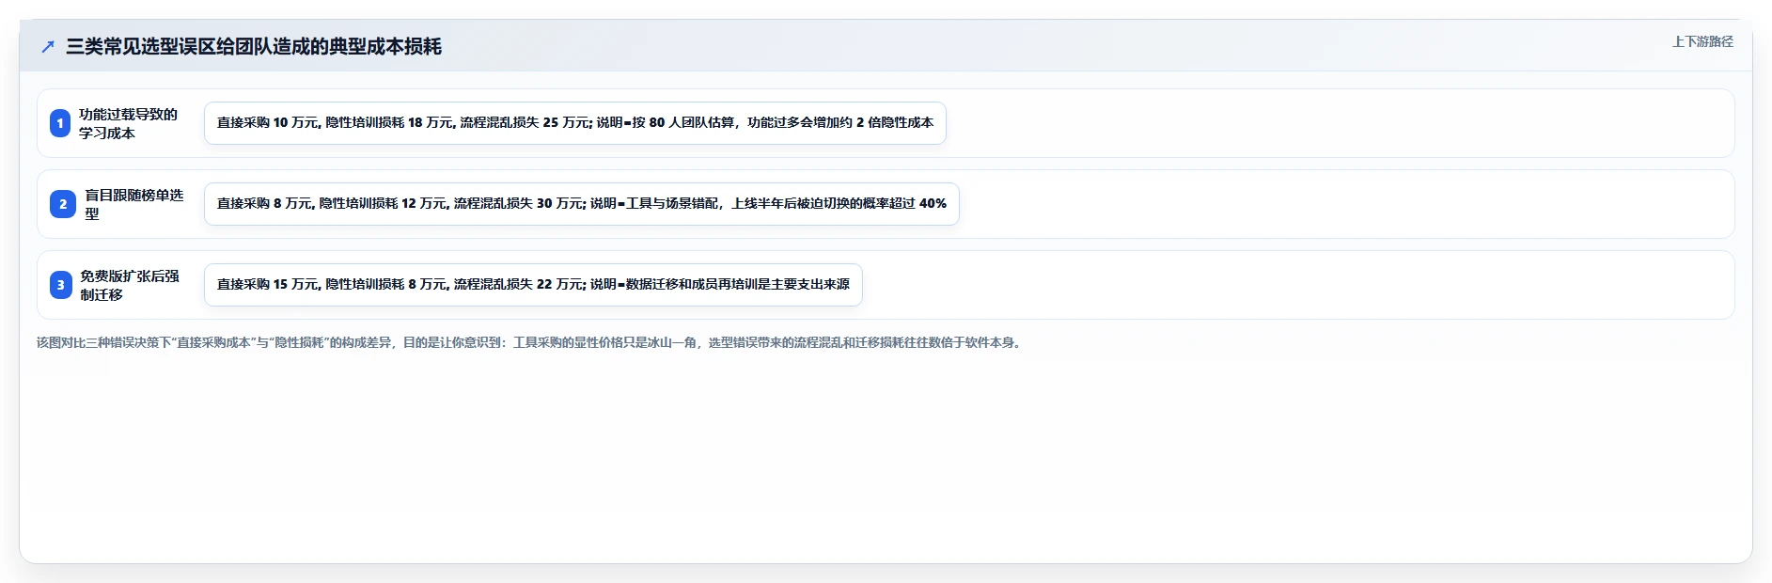This screenshot has width=1772, height=583.
Task: Click the footnote paragraph beginning 该图对比三种错误决策
Action: pos(531,342)
